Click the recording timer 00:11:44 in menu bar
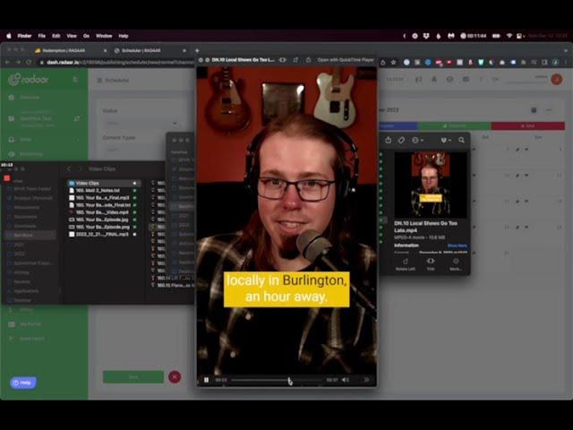This screenshot has height=430, width=573. click(x=474, y=36)
